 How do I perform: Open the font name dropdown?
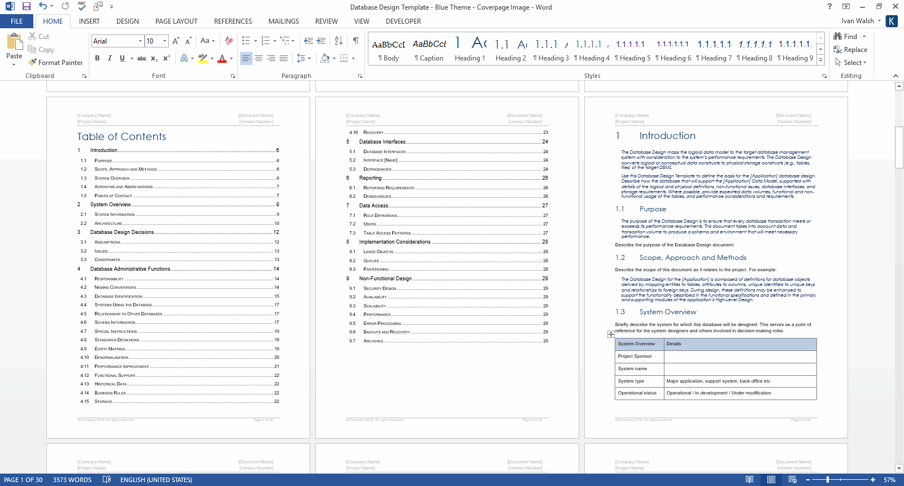[140, 41]
